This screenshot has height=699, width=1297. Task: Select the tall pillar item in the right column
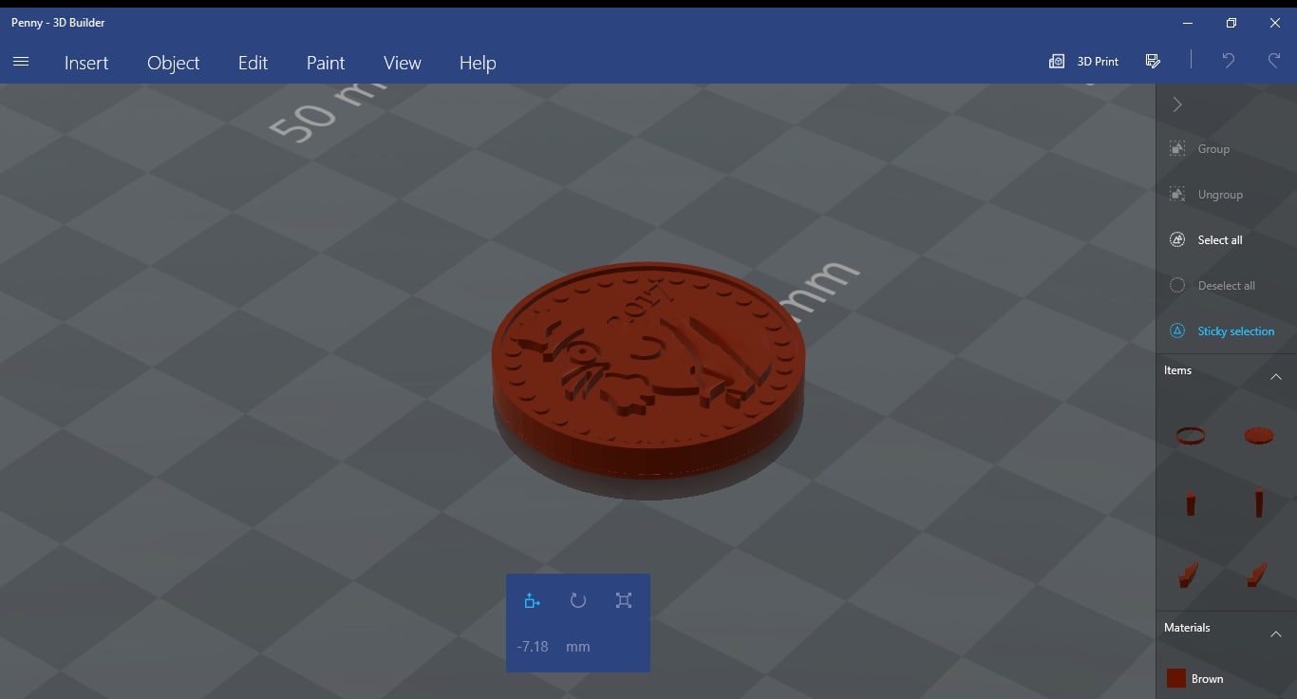[1259, 502]
